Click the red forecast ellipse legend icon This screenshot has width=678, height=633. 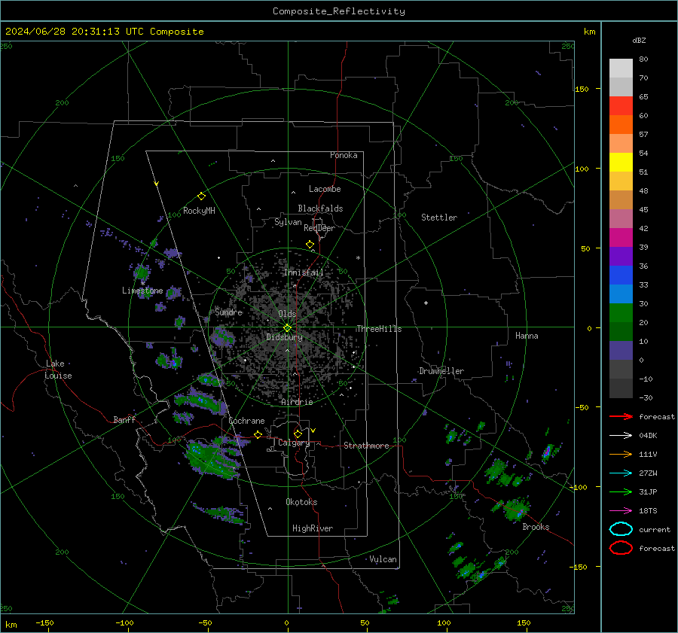pyautogui.click(x=621, y=548)
